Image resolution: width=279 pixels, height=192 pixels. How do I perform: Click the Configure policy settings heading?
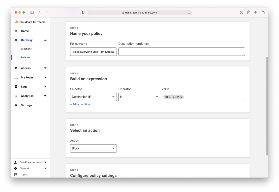(93, 175)
